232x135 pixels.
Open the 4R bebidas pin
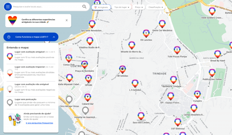tap(122, 69)
